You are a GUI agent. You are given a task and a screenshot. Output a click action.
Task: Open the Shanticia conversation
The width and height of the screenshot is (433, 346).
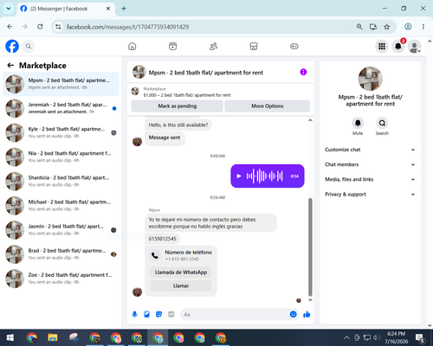point(61,181)
